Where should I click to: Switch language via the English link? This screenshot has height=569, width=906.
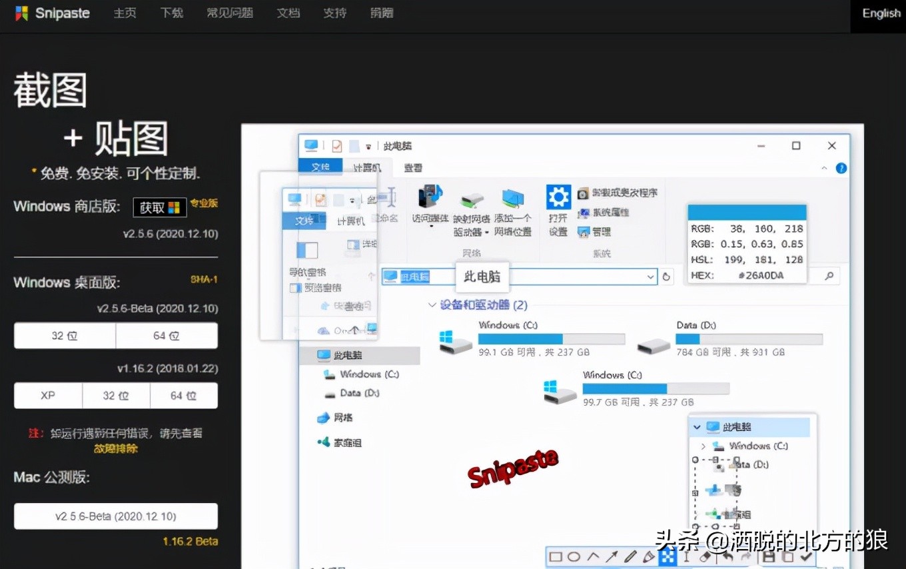click(x=881, y=13)
